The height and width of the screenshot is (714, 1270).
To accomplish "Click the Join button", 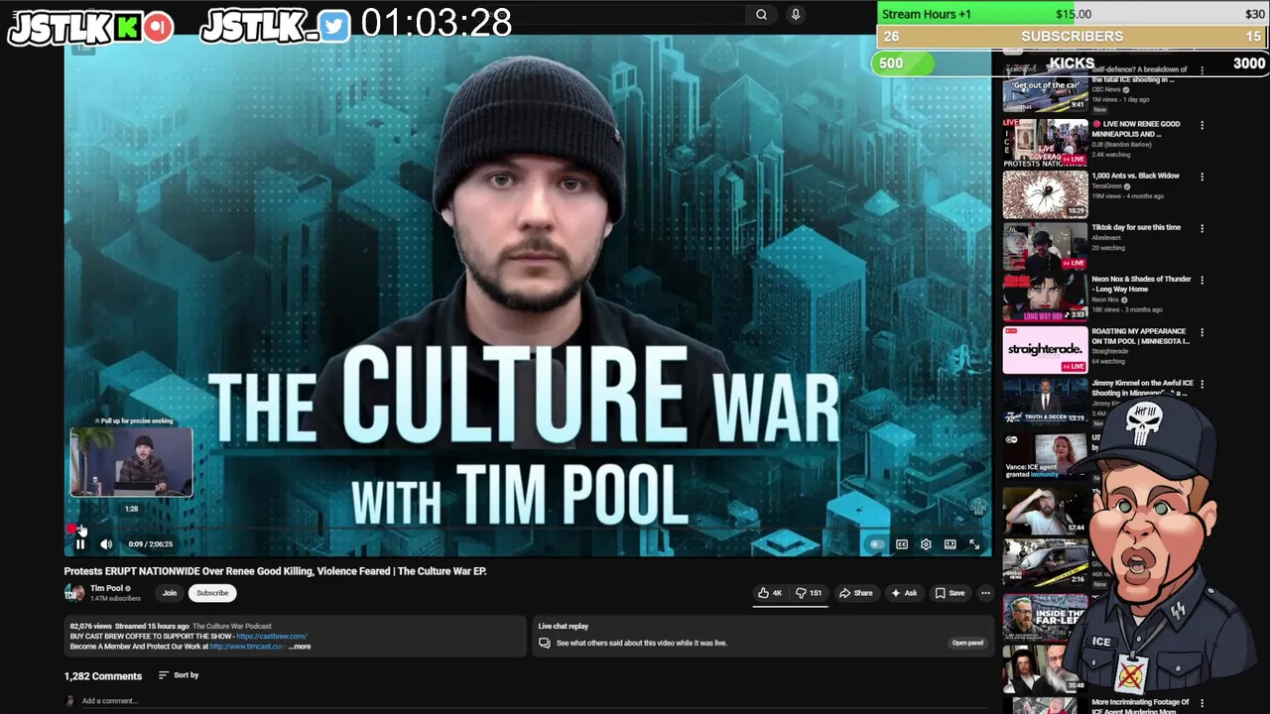I will click(170, 593).
